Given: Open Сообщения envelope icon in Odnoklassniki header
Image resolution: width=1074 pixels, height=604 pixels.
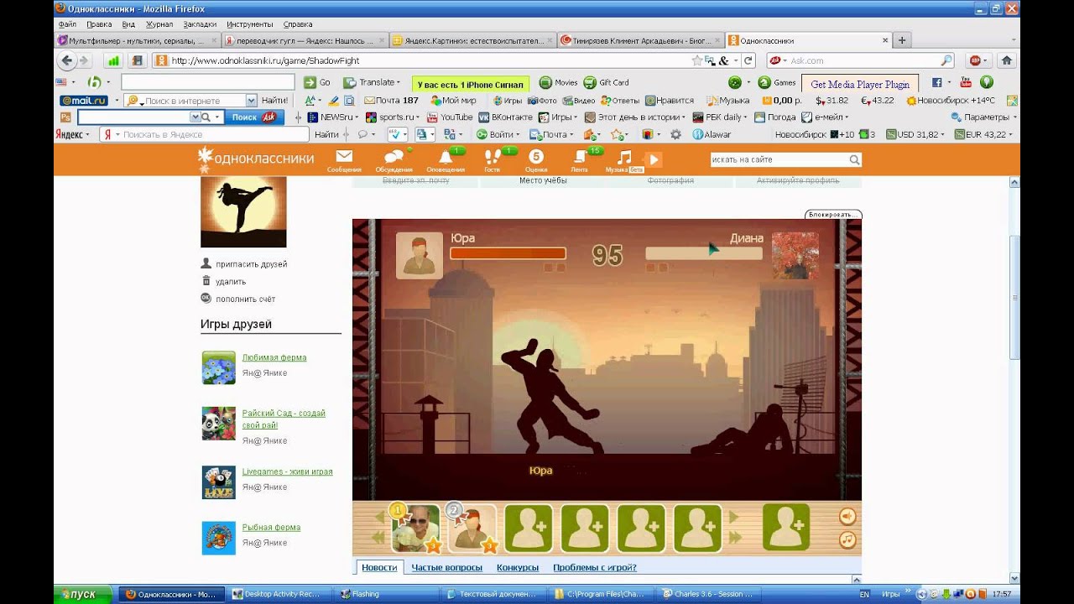Looking at the screenshot, I should (344, 157).
